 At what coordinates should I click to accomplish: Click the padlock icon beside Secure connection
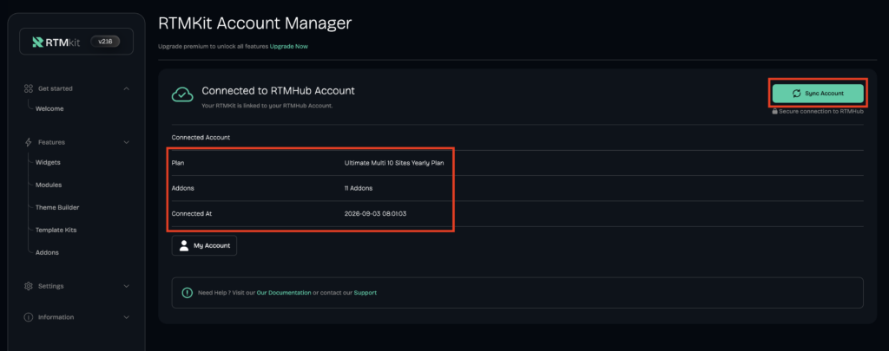774,112
